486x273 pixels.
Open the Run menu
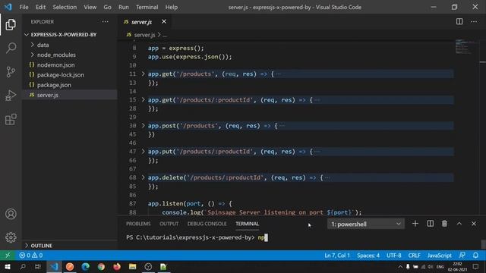(123, 7)
